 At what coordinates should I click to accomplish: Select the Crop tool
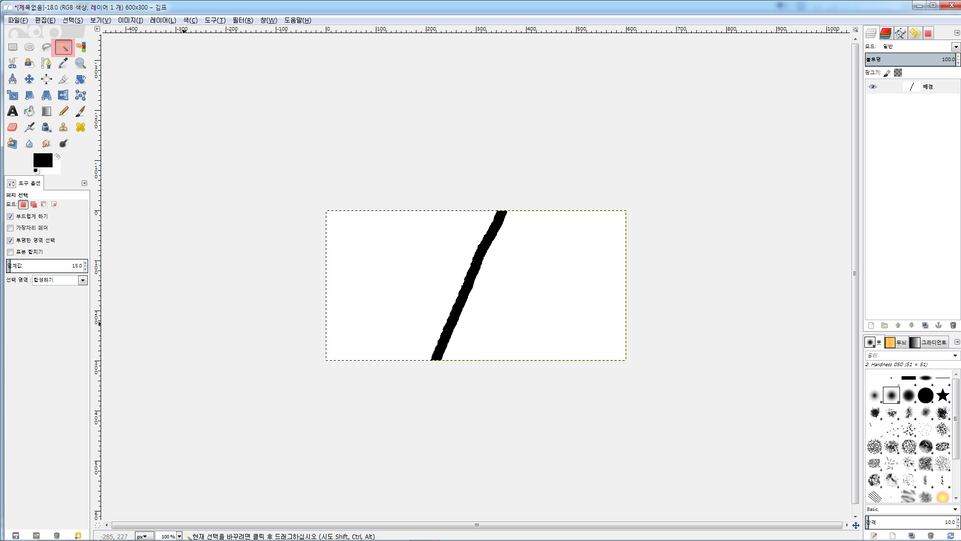click(x=64, y=79)
